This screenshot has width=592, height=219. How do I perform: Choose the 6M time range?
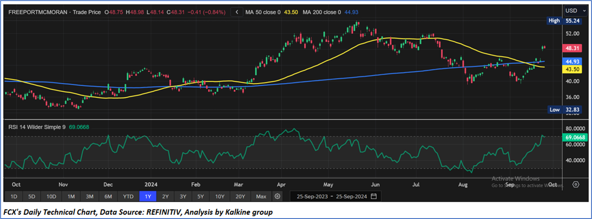[x=108, y=197]
